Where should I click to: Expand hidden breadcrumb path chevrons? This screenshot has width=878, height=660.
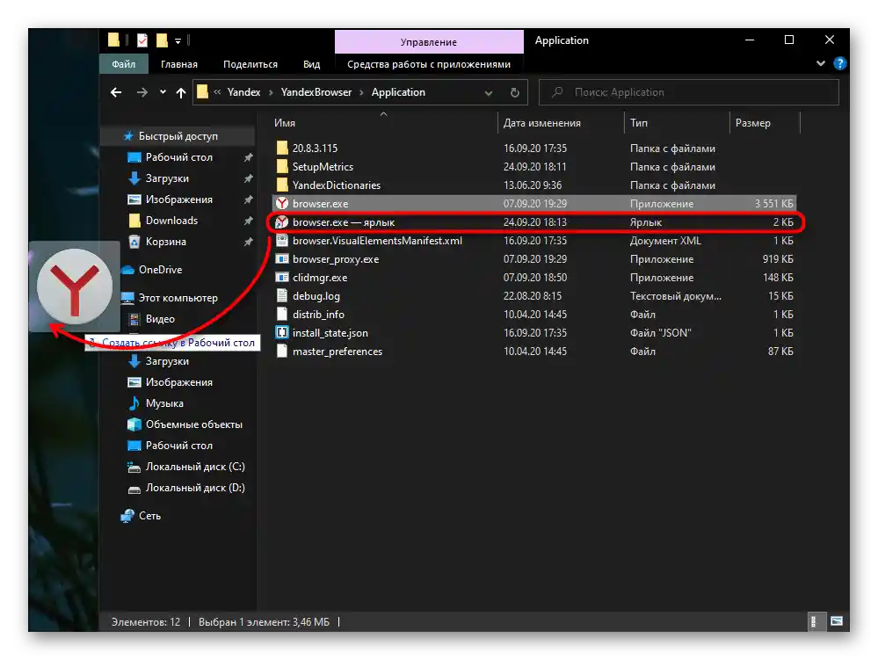click(217, 92)
